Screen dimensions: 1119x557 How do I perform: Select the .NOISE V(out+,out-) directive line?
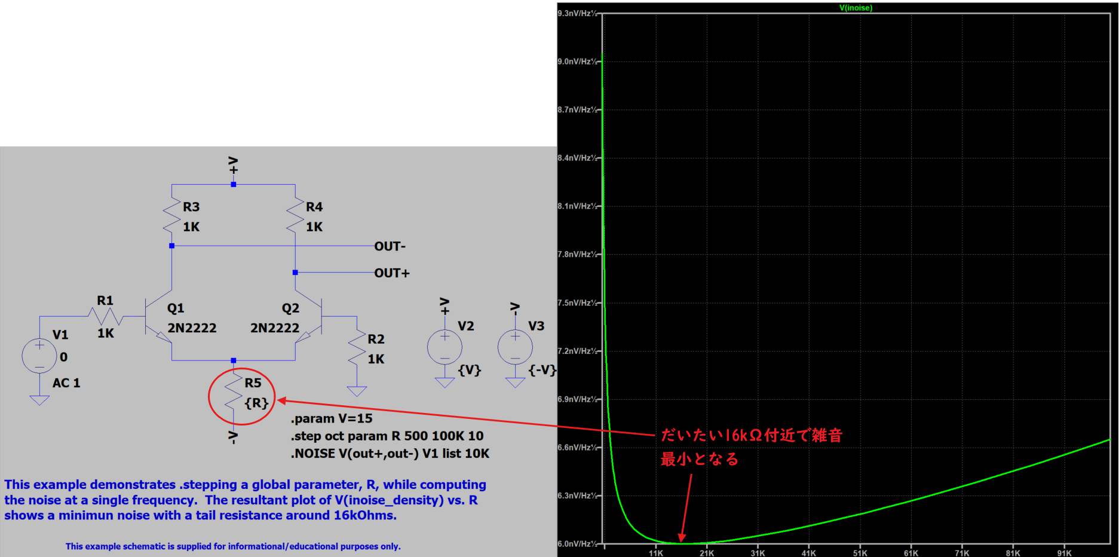(x=390, y=454)
